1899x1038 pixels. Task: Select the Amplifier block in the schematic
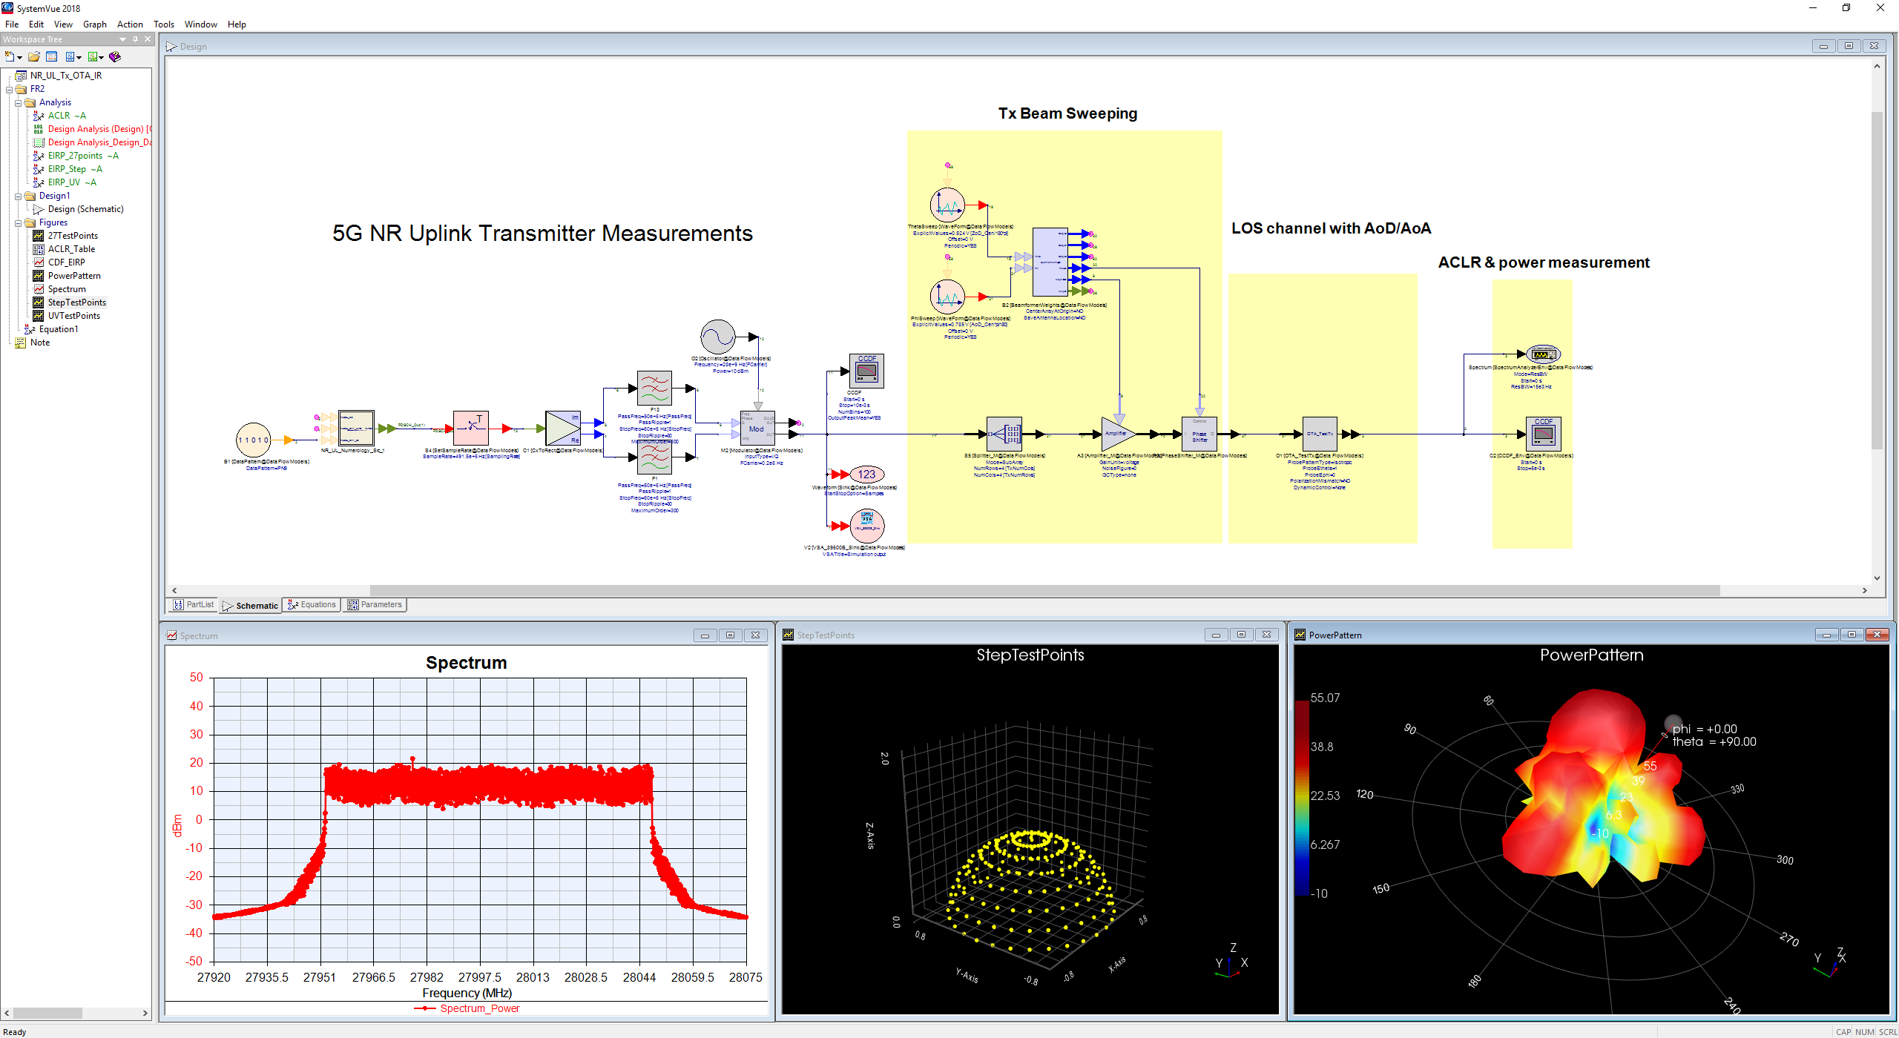pyautogui.click(x=1116, y=434)
